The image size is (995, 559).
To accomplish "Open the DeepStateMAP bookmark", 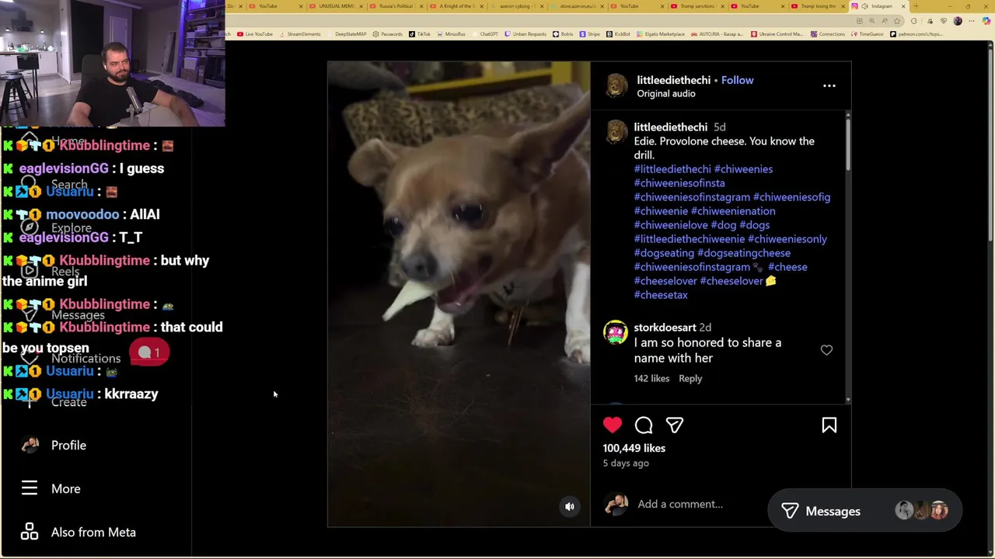I will tap(348, 34).
